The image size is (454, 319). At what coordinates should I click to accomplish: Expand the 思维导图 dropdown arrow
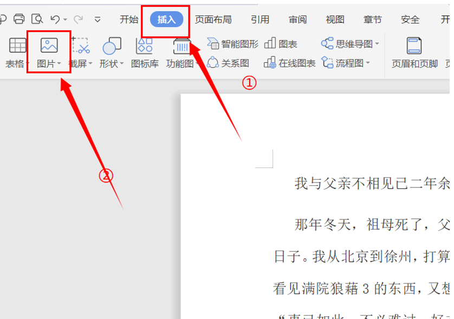377,44
